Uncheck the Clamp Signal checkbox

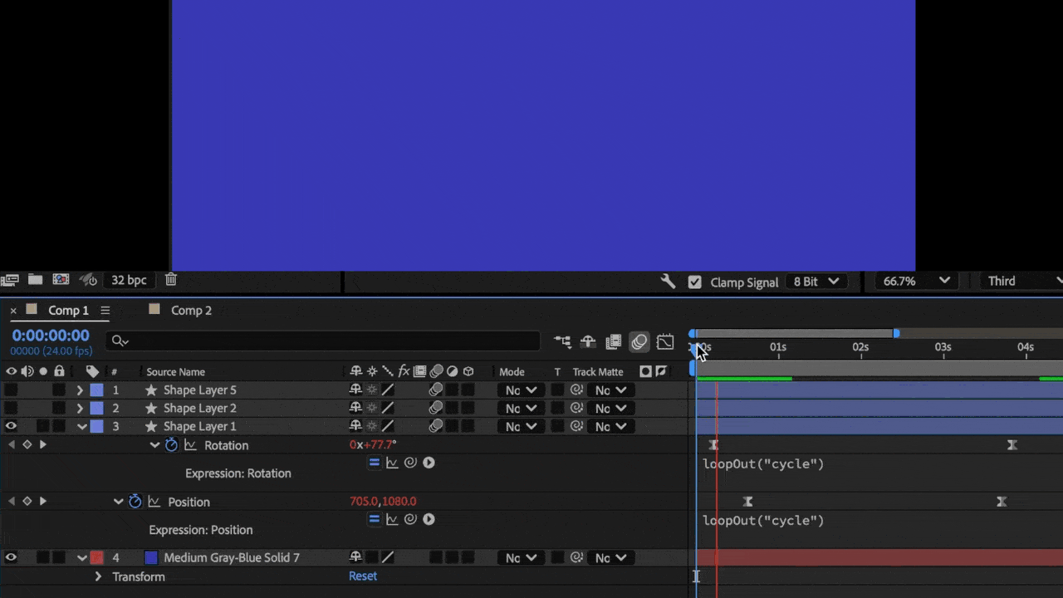695,282
